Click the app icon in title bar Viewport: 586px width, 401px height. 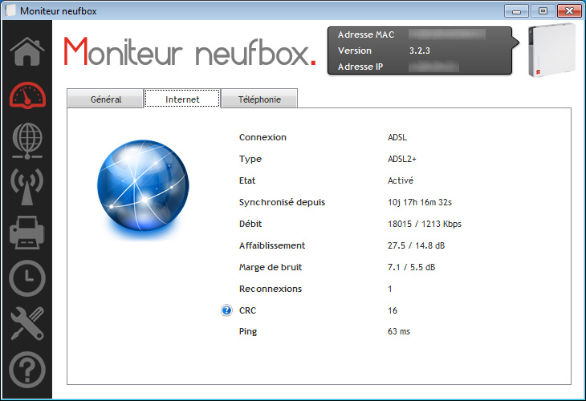coord(10,10)
